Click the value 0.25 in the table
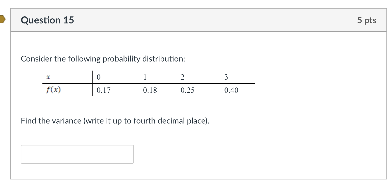The width and height of the screenshot is (392, 186). 188,90
